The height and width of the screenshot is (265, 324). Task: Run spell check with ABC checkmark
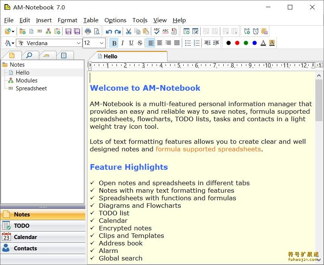157,31
